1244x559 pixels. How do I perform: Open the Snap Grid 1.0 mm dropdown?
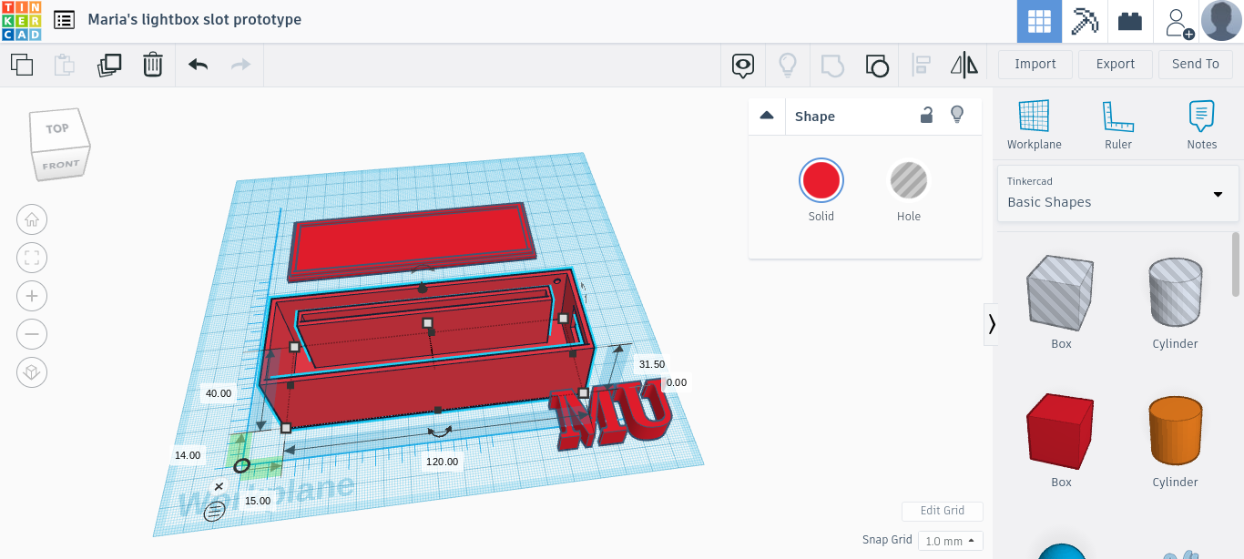[x=951, y=541]
